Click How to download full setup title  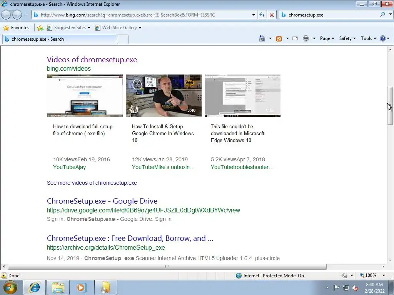tap(83, 130)
